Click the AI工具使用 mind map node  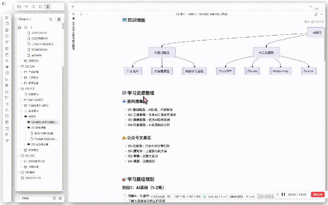(266, 52)
